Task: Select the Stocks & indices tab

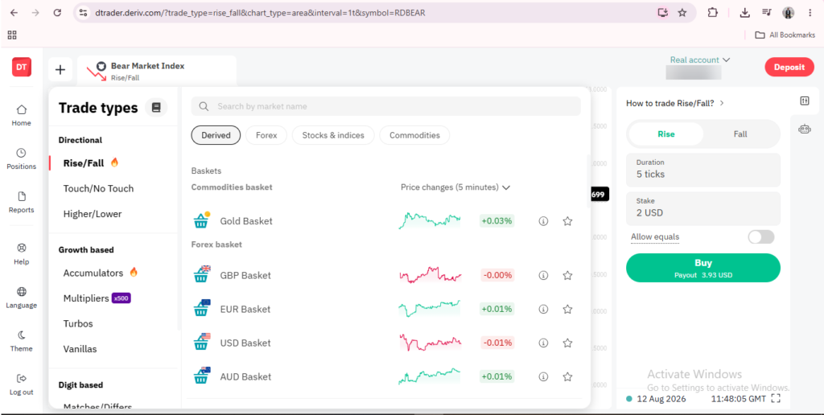Action: [x=333, y=135]
